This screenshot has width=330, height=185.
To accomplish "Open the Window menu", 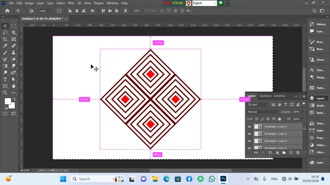I will [112, 3].
